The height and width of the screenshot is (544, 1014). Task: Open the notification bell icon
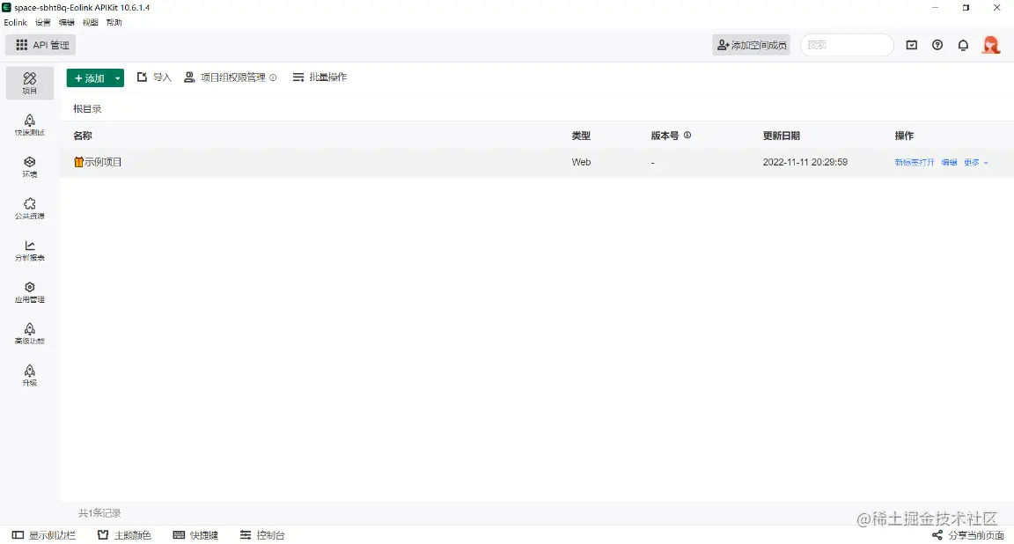[963, 44]
